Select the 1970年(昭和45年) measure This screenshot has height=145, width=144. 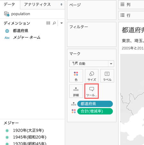30,143
